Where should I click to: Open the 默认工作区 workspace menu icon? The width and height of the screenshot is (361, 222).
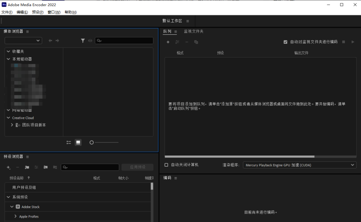pyautogui.click(x=188, y=21)
